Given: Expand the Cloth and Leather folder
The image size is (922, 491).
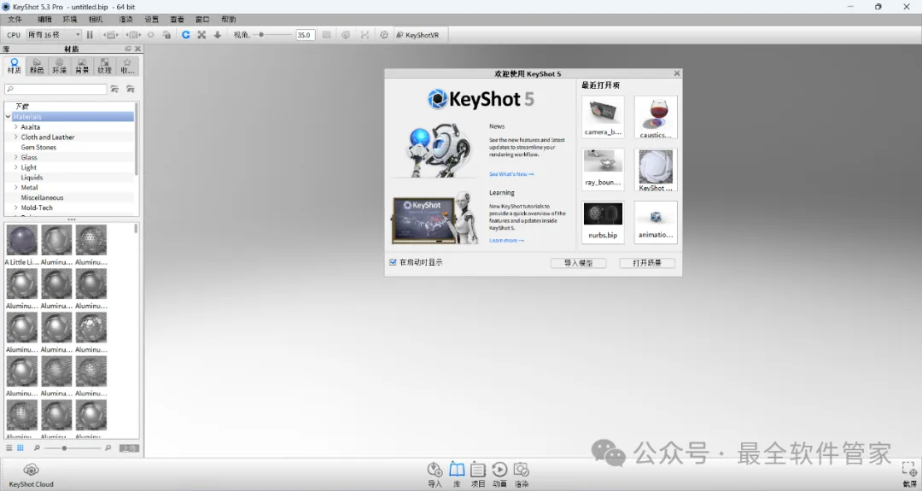Looking at the screenshot, I should point(16,137).
